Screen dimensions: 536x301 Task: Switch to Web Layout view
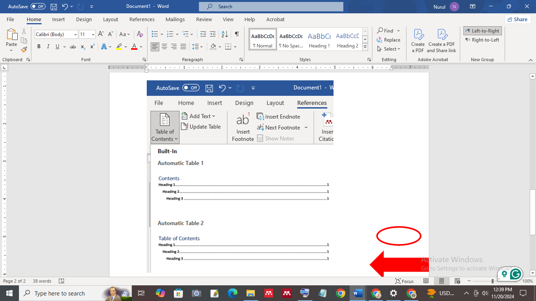pyautogui.click(x=457, y=281)
